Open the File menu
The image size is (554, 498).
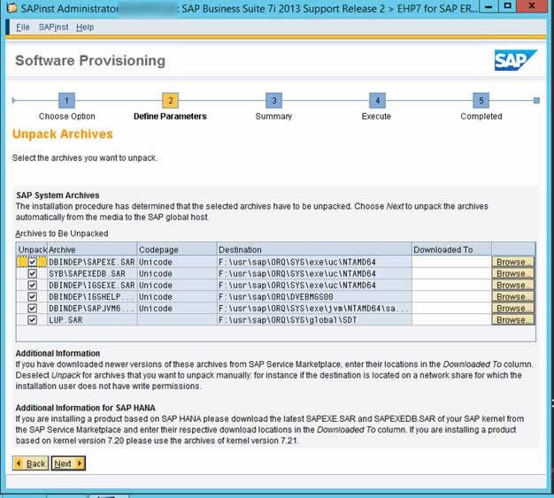pyautogui.click(x=23, y=27)
